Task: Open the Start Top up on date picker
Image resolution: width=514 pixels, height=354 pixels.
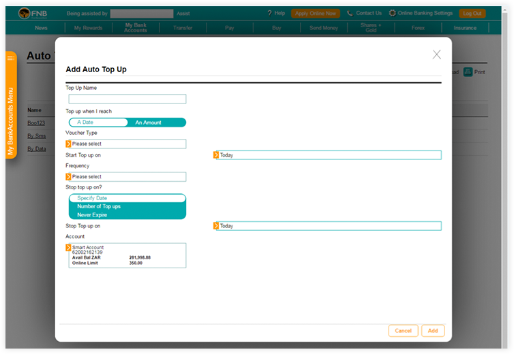Action: (x=327, y=155)
